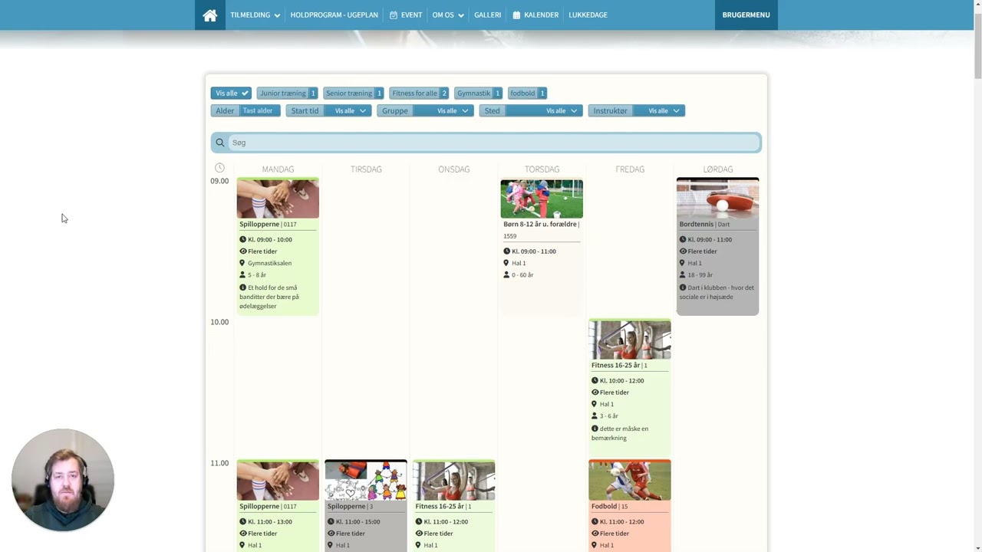
Task: Click the Bordtennis table tennis thumbnail
Action: (717, 199)
